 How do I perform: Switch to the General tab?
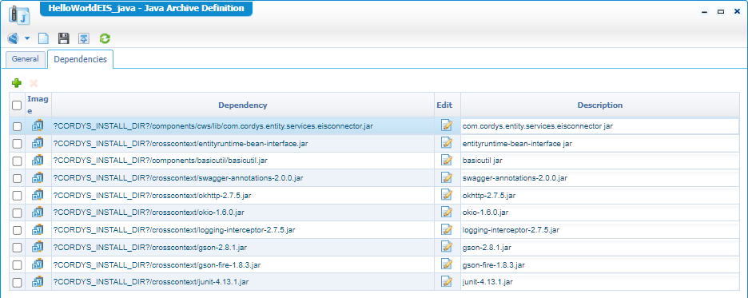pos(26,59)
